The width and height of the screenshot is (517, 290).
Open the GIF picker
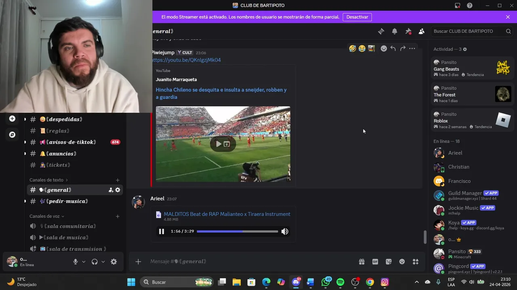375,262
